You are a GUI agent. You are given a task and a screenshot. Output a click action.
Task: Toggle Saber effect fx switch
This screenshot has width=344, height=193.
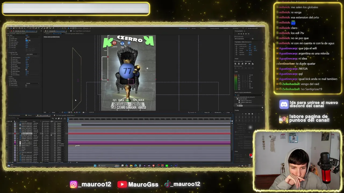8,35
